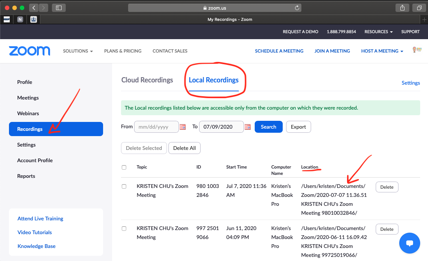Add a new Safari tab with plus
The height and width of the screenshot is (261, 428).
pyautogui.click(x=424, y=19)
